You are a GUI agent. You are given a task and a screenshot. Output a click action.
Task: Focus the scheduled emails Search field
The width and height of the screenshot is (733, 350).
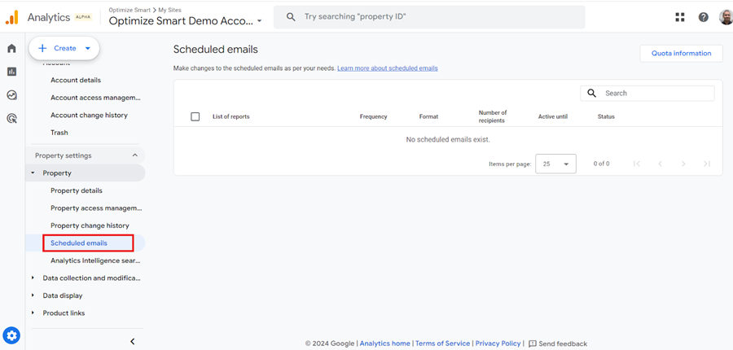point(647,93)
